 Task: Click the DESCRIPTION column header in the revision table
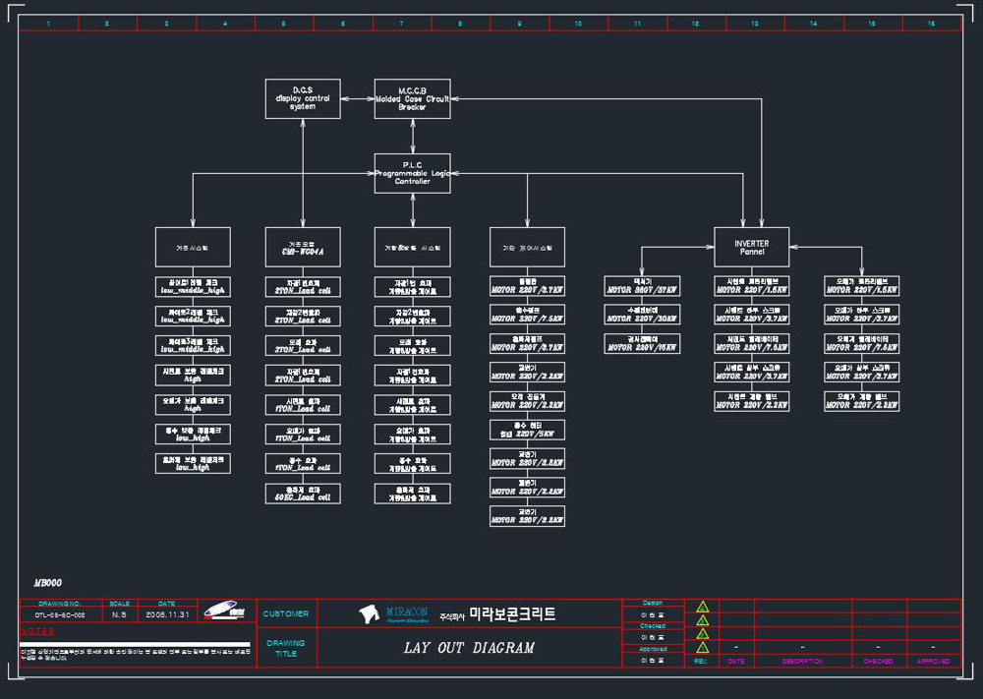[802, 662]
